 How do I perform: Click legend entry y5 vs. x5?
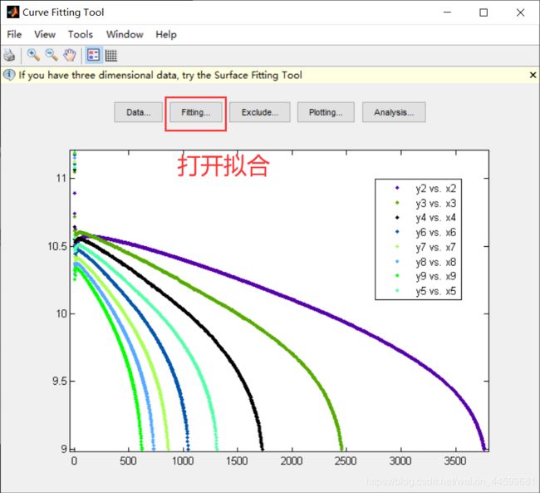435,291
